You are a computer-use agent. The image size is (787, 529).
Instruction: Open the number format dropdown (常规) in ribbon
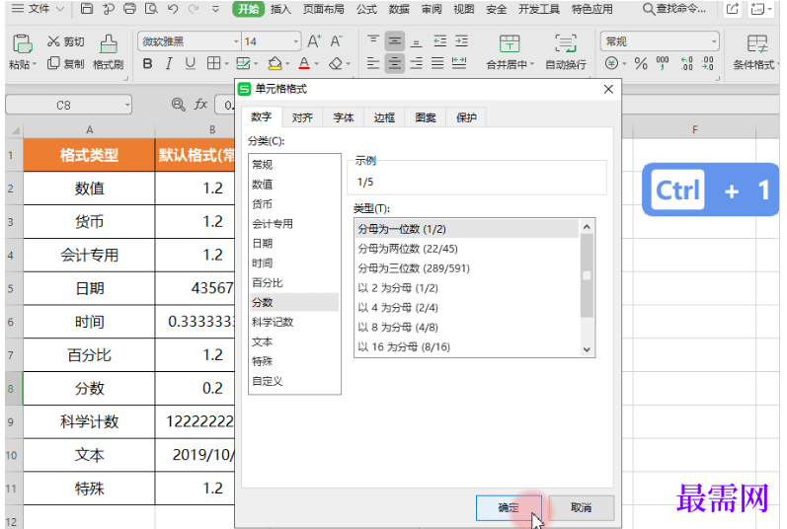(713, 41)
